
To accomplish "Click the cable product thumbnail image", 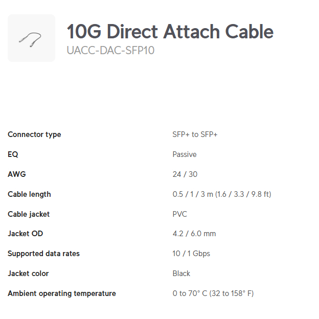I will [x=31, y=38].
